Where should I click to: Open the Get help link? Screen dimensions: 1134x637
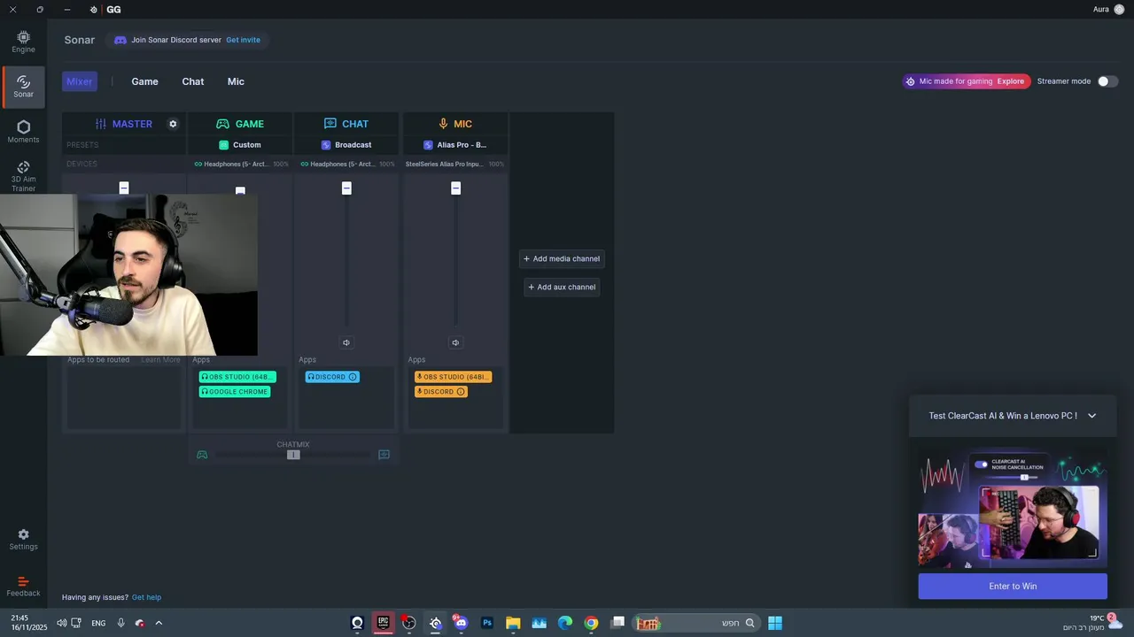point(146,597)
